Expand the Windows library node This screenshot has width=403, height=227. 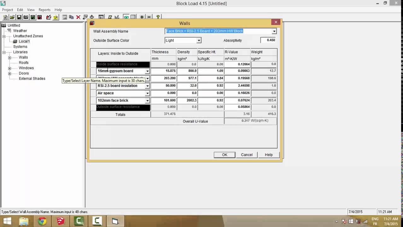(x=9, y=68)
